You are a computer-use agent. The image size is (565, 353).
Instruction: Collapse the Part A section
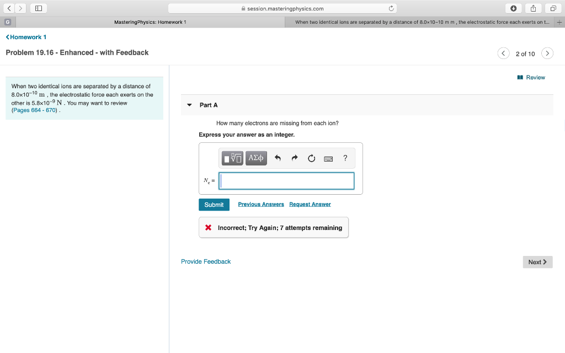(x=188, y=105)
